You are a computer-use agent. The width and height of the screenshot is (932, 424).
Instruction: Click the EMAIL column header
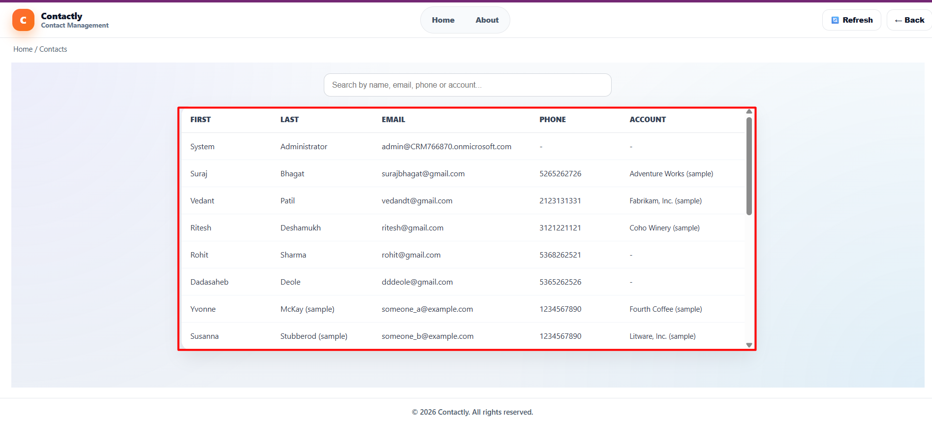[x=393, y=120]
